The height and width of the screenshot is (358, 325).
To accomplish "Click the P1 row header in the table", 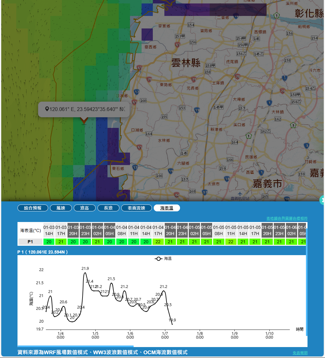I will [30, 241].
